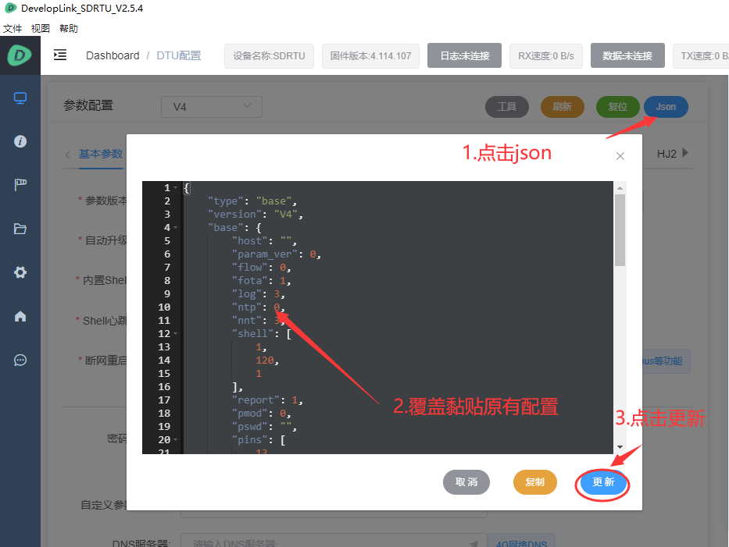Collapse the "pins" array fold on line 20

175,439
